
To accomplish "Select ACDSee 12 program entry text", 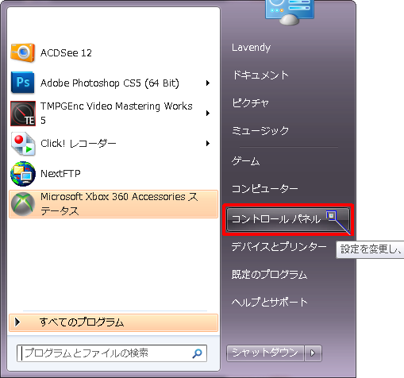I will tap(66, 53).
